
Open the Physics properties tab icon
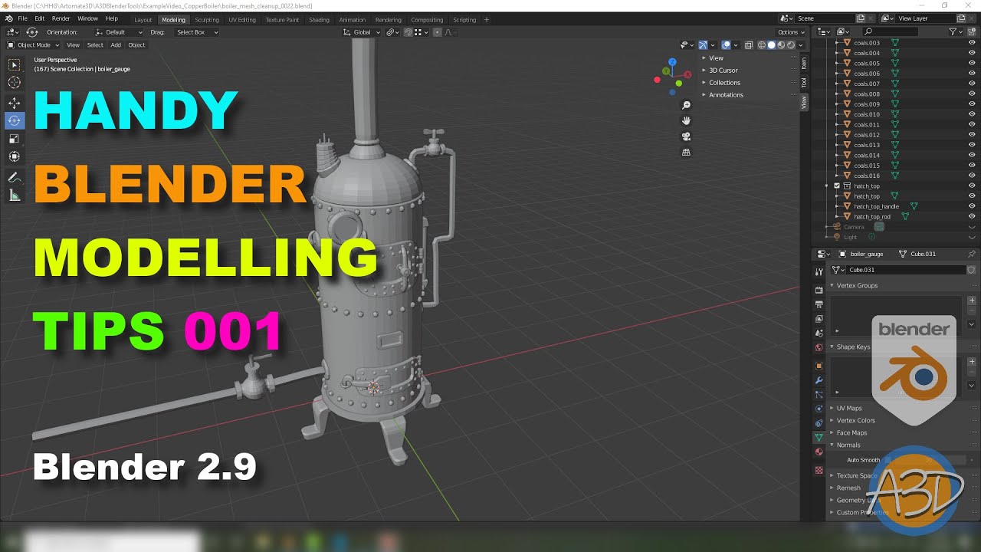coord(819,409)
